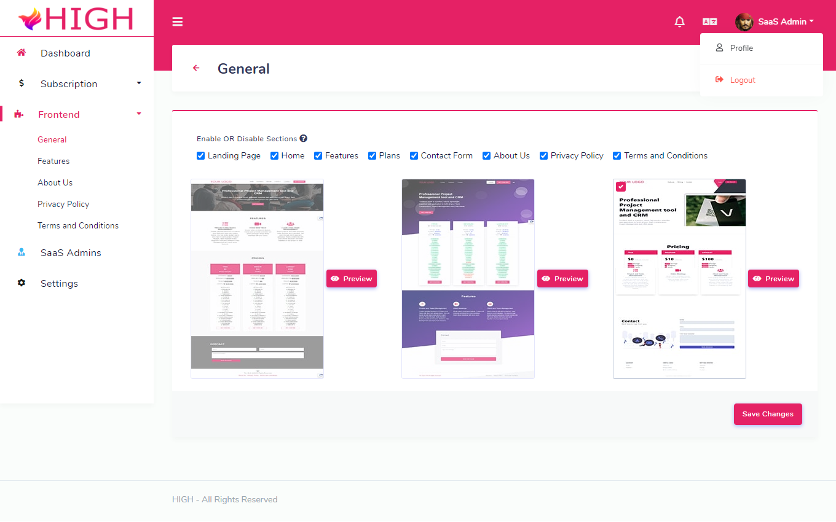Toggle the Plans section checkbox

[372, 155]
